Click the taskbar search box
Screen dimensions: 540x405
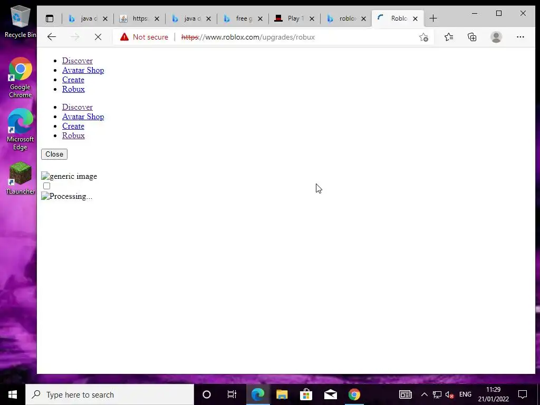tap(110, 394)
